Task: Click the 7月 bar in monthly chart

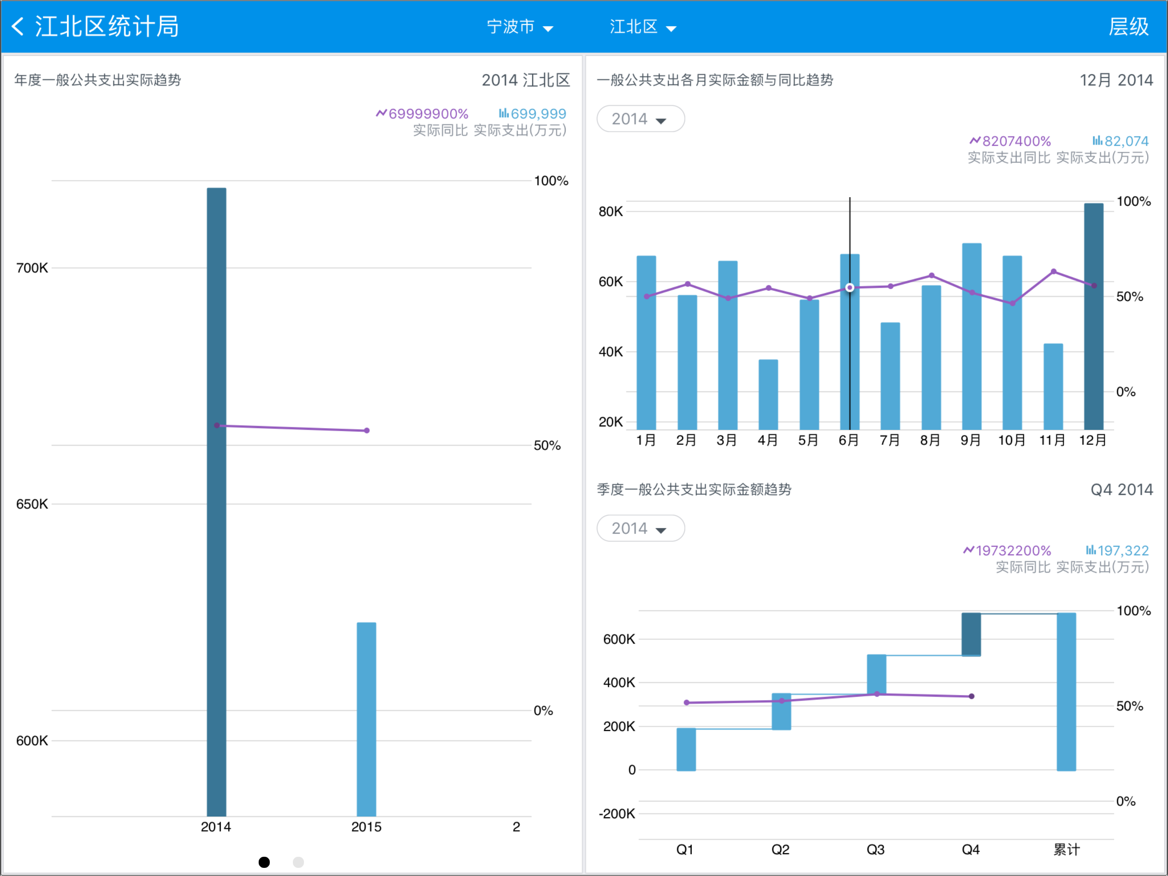Action: click(x=890, y=376)
